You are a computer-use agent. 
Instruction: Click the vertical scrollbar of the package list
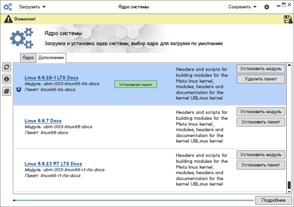tap(289, 185)
